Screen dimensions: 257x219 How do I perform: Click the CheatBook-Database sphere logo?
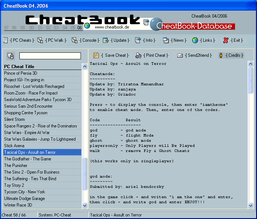click(156, 24)
